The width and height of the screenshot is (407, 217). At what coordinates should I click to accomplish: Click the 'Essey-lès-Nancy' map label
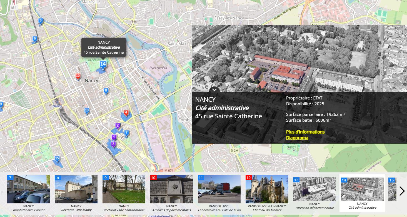pos(229,18)
